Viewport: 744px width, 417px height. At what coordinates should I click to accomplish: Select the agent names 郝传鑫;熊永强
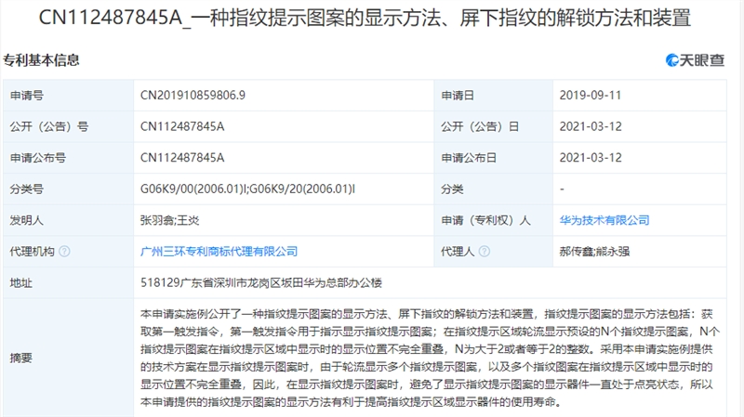coord(594,252)
